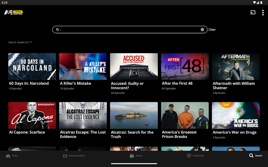Select A Killer's Mistake poster
Viewport: 268px width, 167px height.
pyautogui.click(x=83, y=66)
